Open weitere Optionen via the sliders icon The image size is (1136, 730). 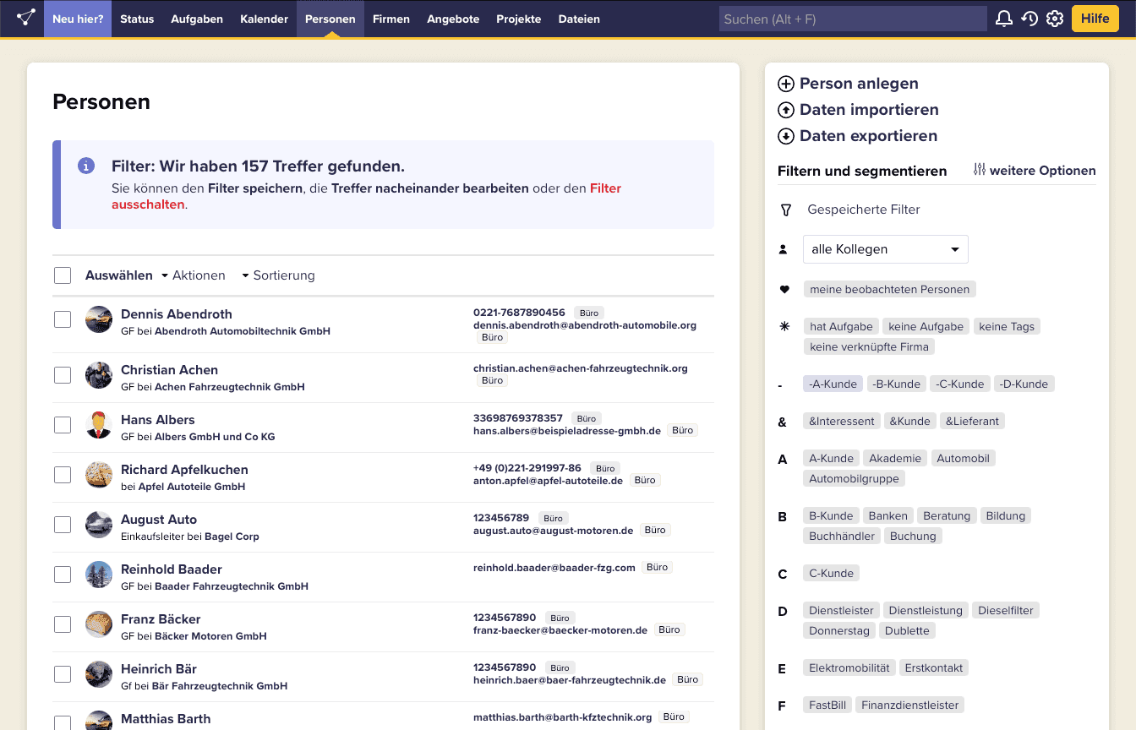tap(978, 170)
